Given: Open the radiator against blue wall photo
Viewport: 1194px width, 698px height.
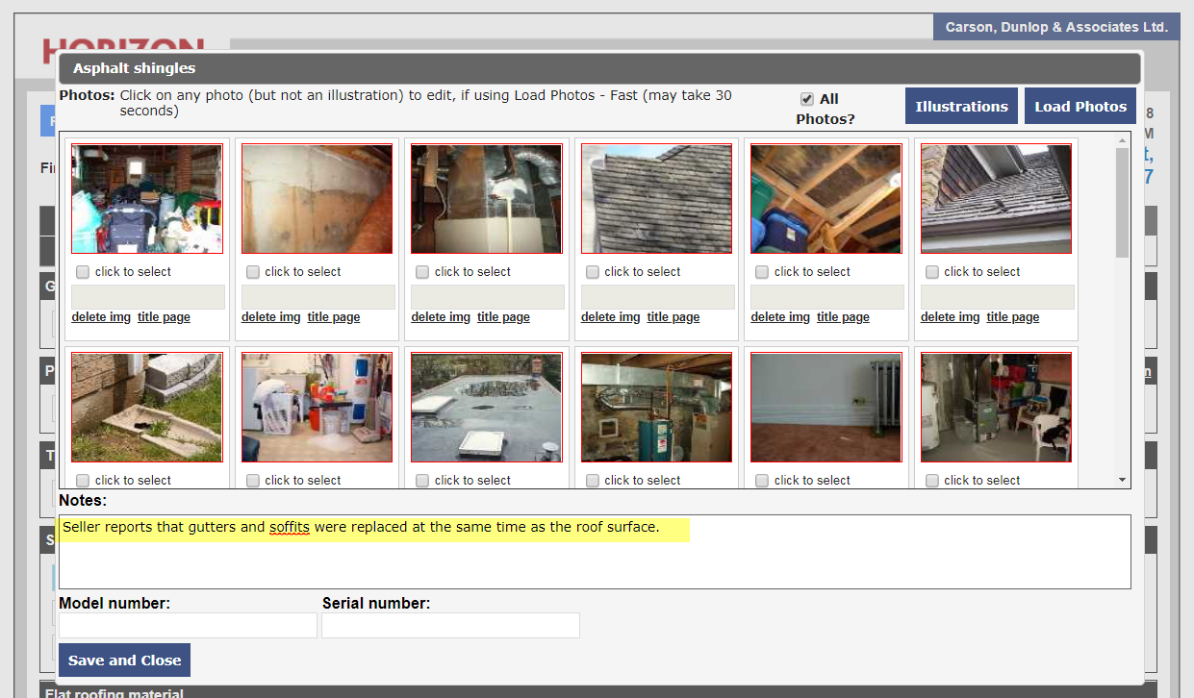Looking at the screenshot, I should click(x=826, y=407).
